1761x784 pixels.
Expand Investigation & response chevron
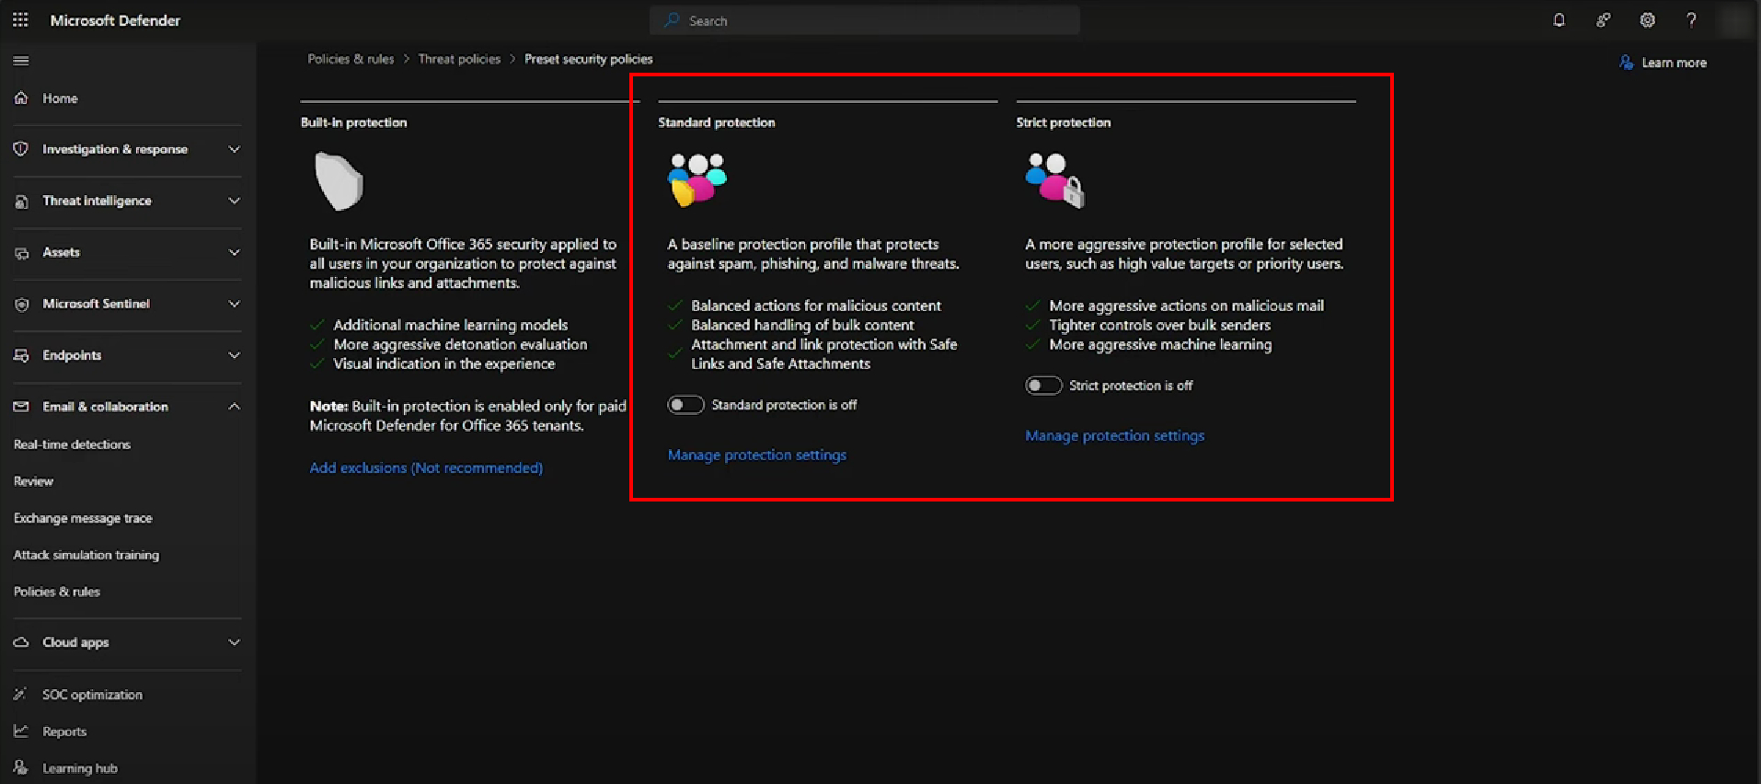coord(234,149)
